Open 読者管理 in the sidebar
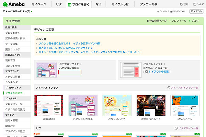 [x=17, y=60]
